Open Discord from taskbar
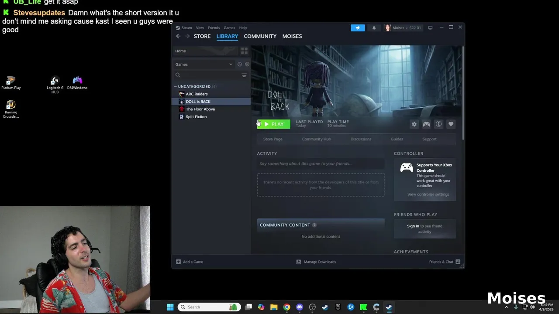This screenshot has width=559, height=314. coord(300,307)
